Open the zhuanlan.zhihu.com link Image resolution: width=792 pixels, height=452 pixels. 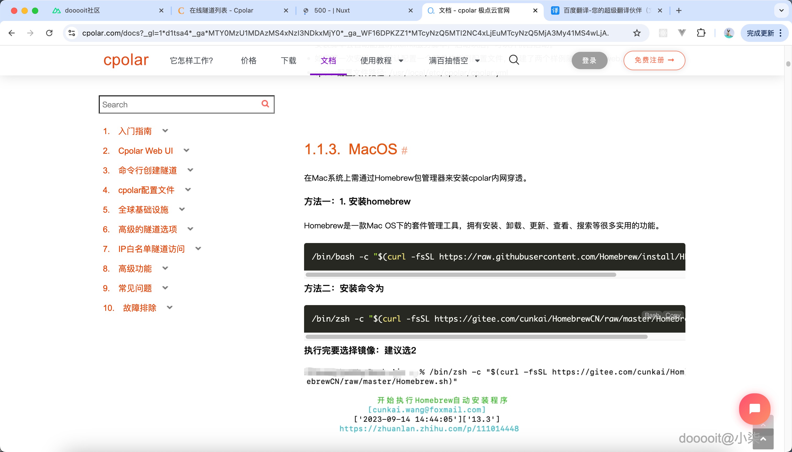[429, 428]
